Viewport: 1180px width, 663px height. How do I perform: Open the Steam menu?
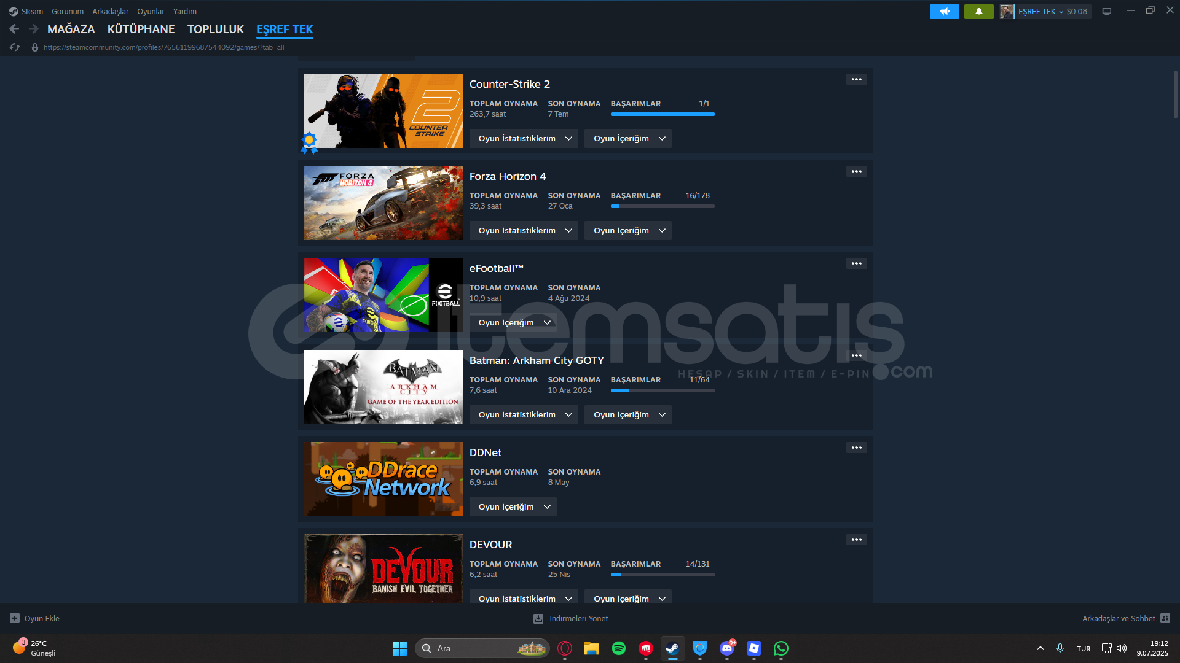click(32, 11)
